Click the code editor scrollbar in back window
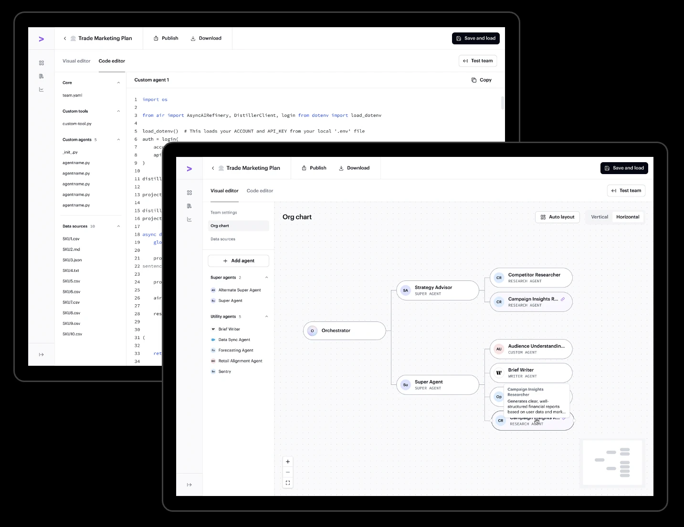The width and height of the screenshot is (684, 527). click(503, 103)
